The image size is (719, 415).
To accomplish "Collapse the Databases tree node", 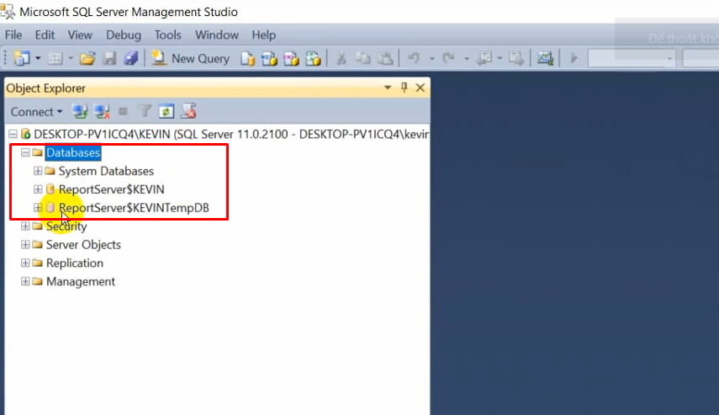I will [x=25, y=152].
